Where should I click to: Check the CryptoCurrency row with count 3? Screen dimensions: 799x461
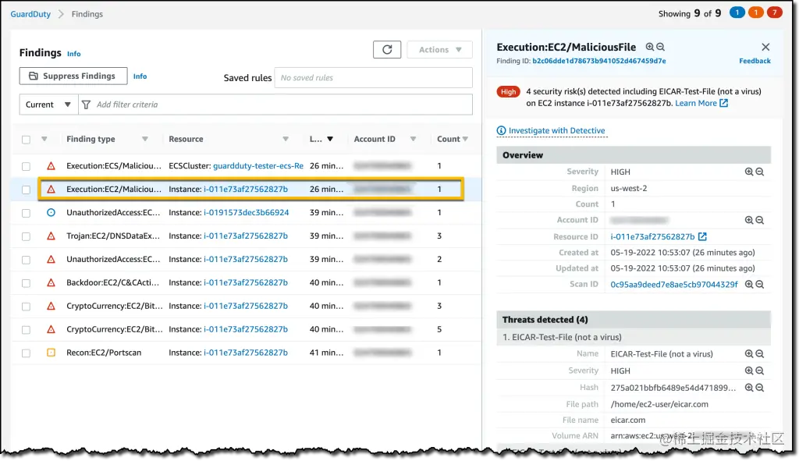point(26,307)
